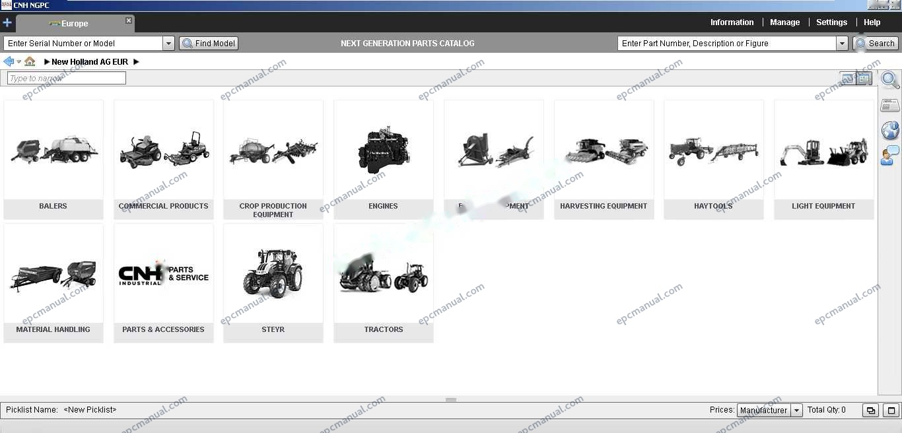Click the picklist panel splitter grip

451,399
